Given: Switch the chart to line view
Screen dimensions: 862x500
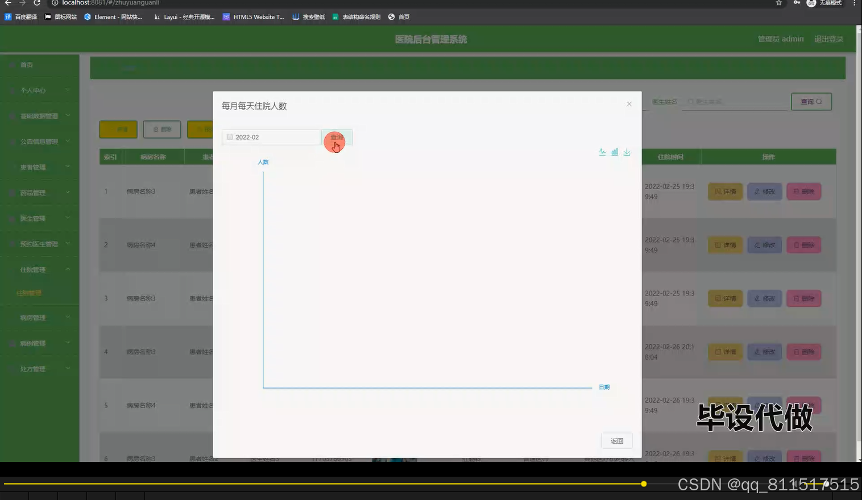Looking at the screenshot, I should pos(602,152).
